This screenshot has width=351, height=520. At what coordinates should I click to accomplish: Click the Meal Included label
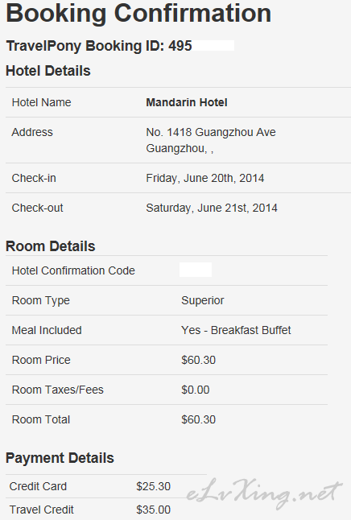pos(47,330)
